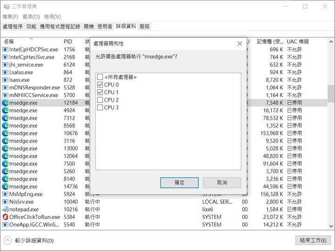
Task: Click Edge icon of msedge.exe PID 4924
Action: click(5, 110)
